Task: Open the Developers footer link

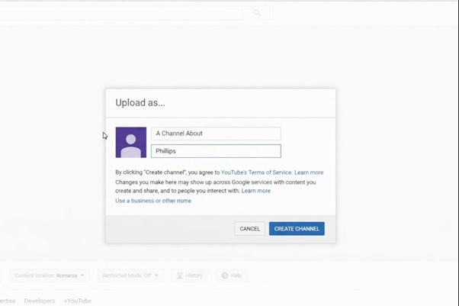Action: (x=40, y=301)
